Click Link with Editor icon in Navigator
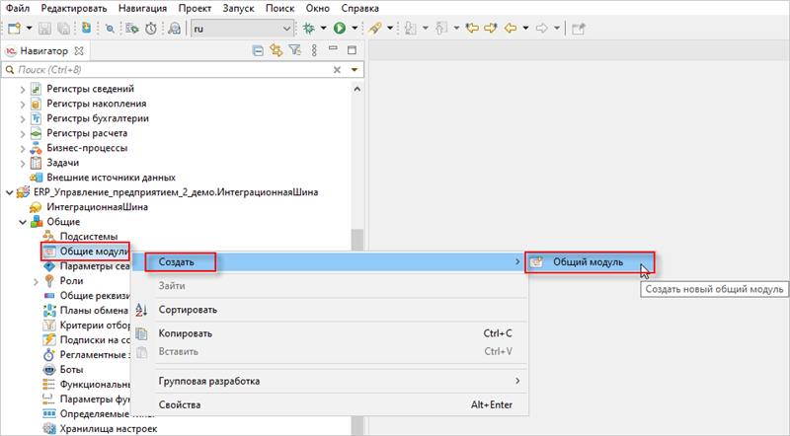The image size is (790, 436). pyautogui.click(x=276, y=50)
